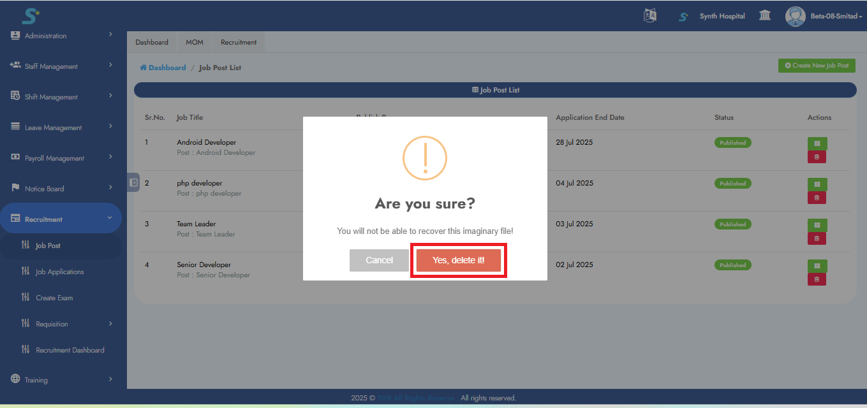Image resolution: width=867 pixels, height=408 pixels.
Task: Open Job Applications in sidebar
Action: [x=59, y=272]
